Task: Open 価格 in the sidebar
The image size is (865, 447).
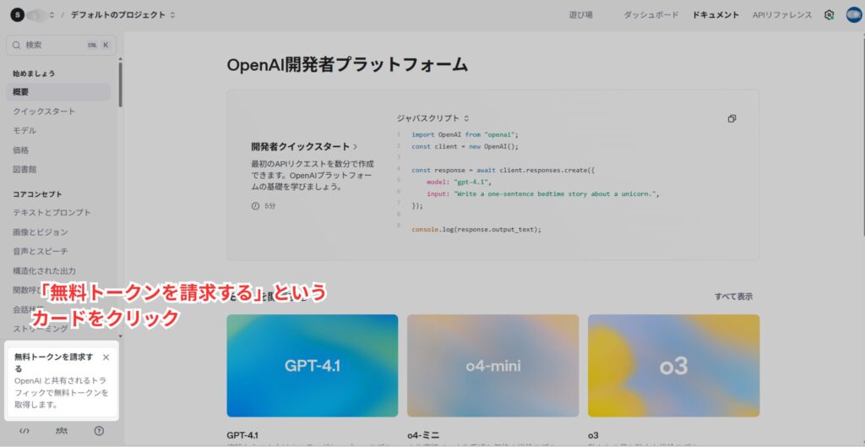Action: 20,150
